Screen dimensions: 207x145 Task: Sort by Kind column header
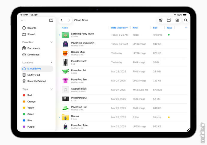(x=135, y=28)
